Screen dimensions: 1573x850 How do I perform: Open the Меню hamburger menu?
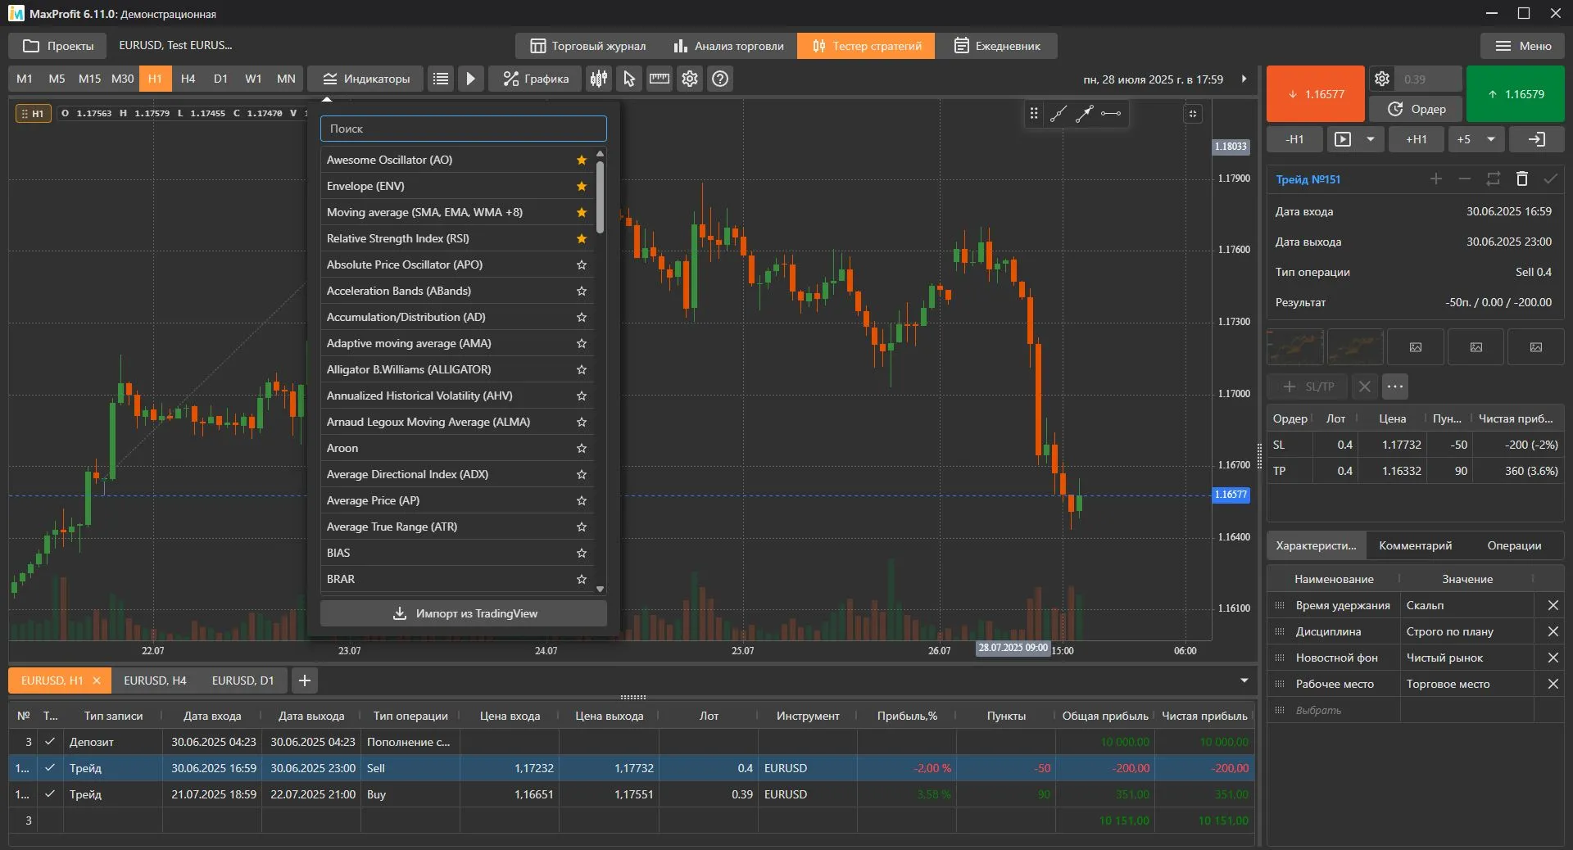pyautogui.click(x=1523, y=46)
